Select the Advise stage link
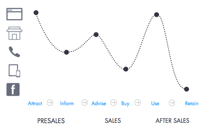This screenshot has height=136, width=215. pyautogui.click(x=99, y=103)
